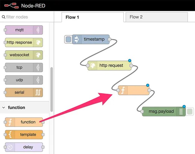This screenshot has height=154, width=195.
Task: Trigger the timestamp inject node button
Action: coord(68,39)
